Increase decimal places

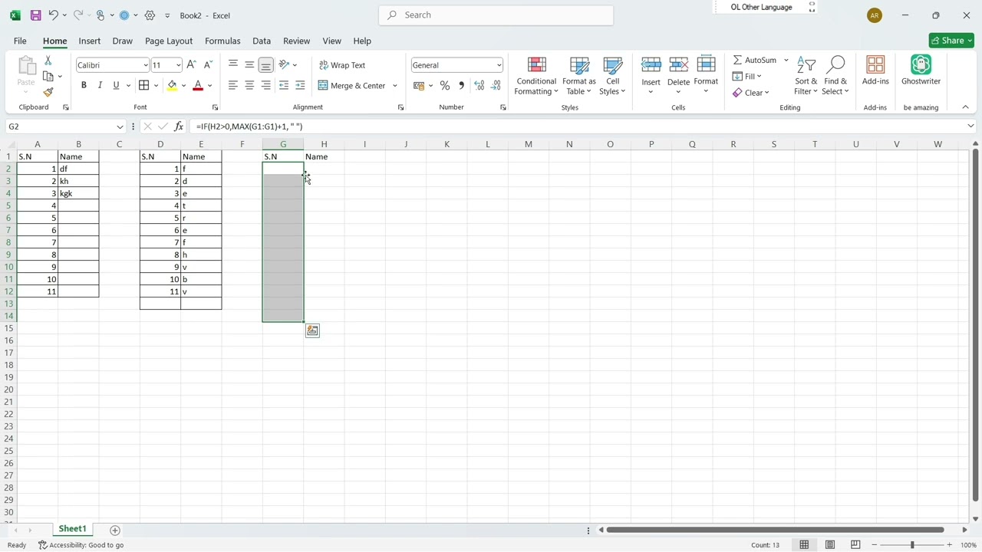point(479,86)
